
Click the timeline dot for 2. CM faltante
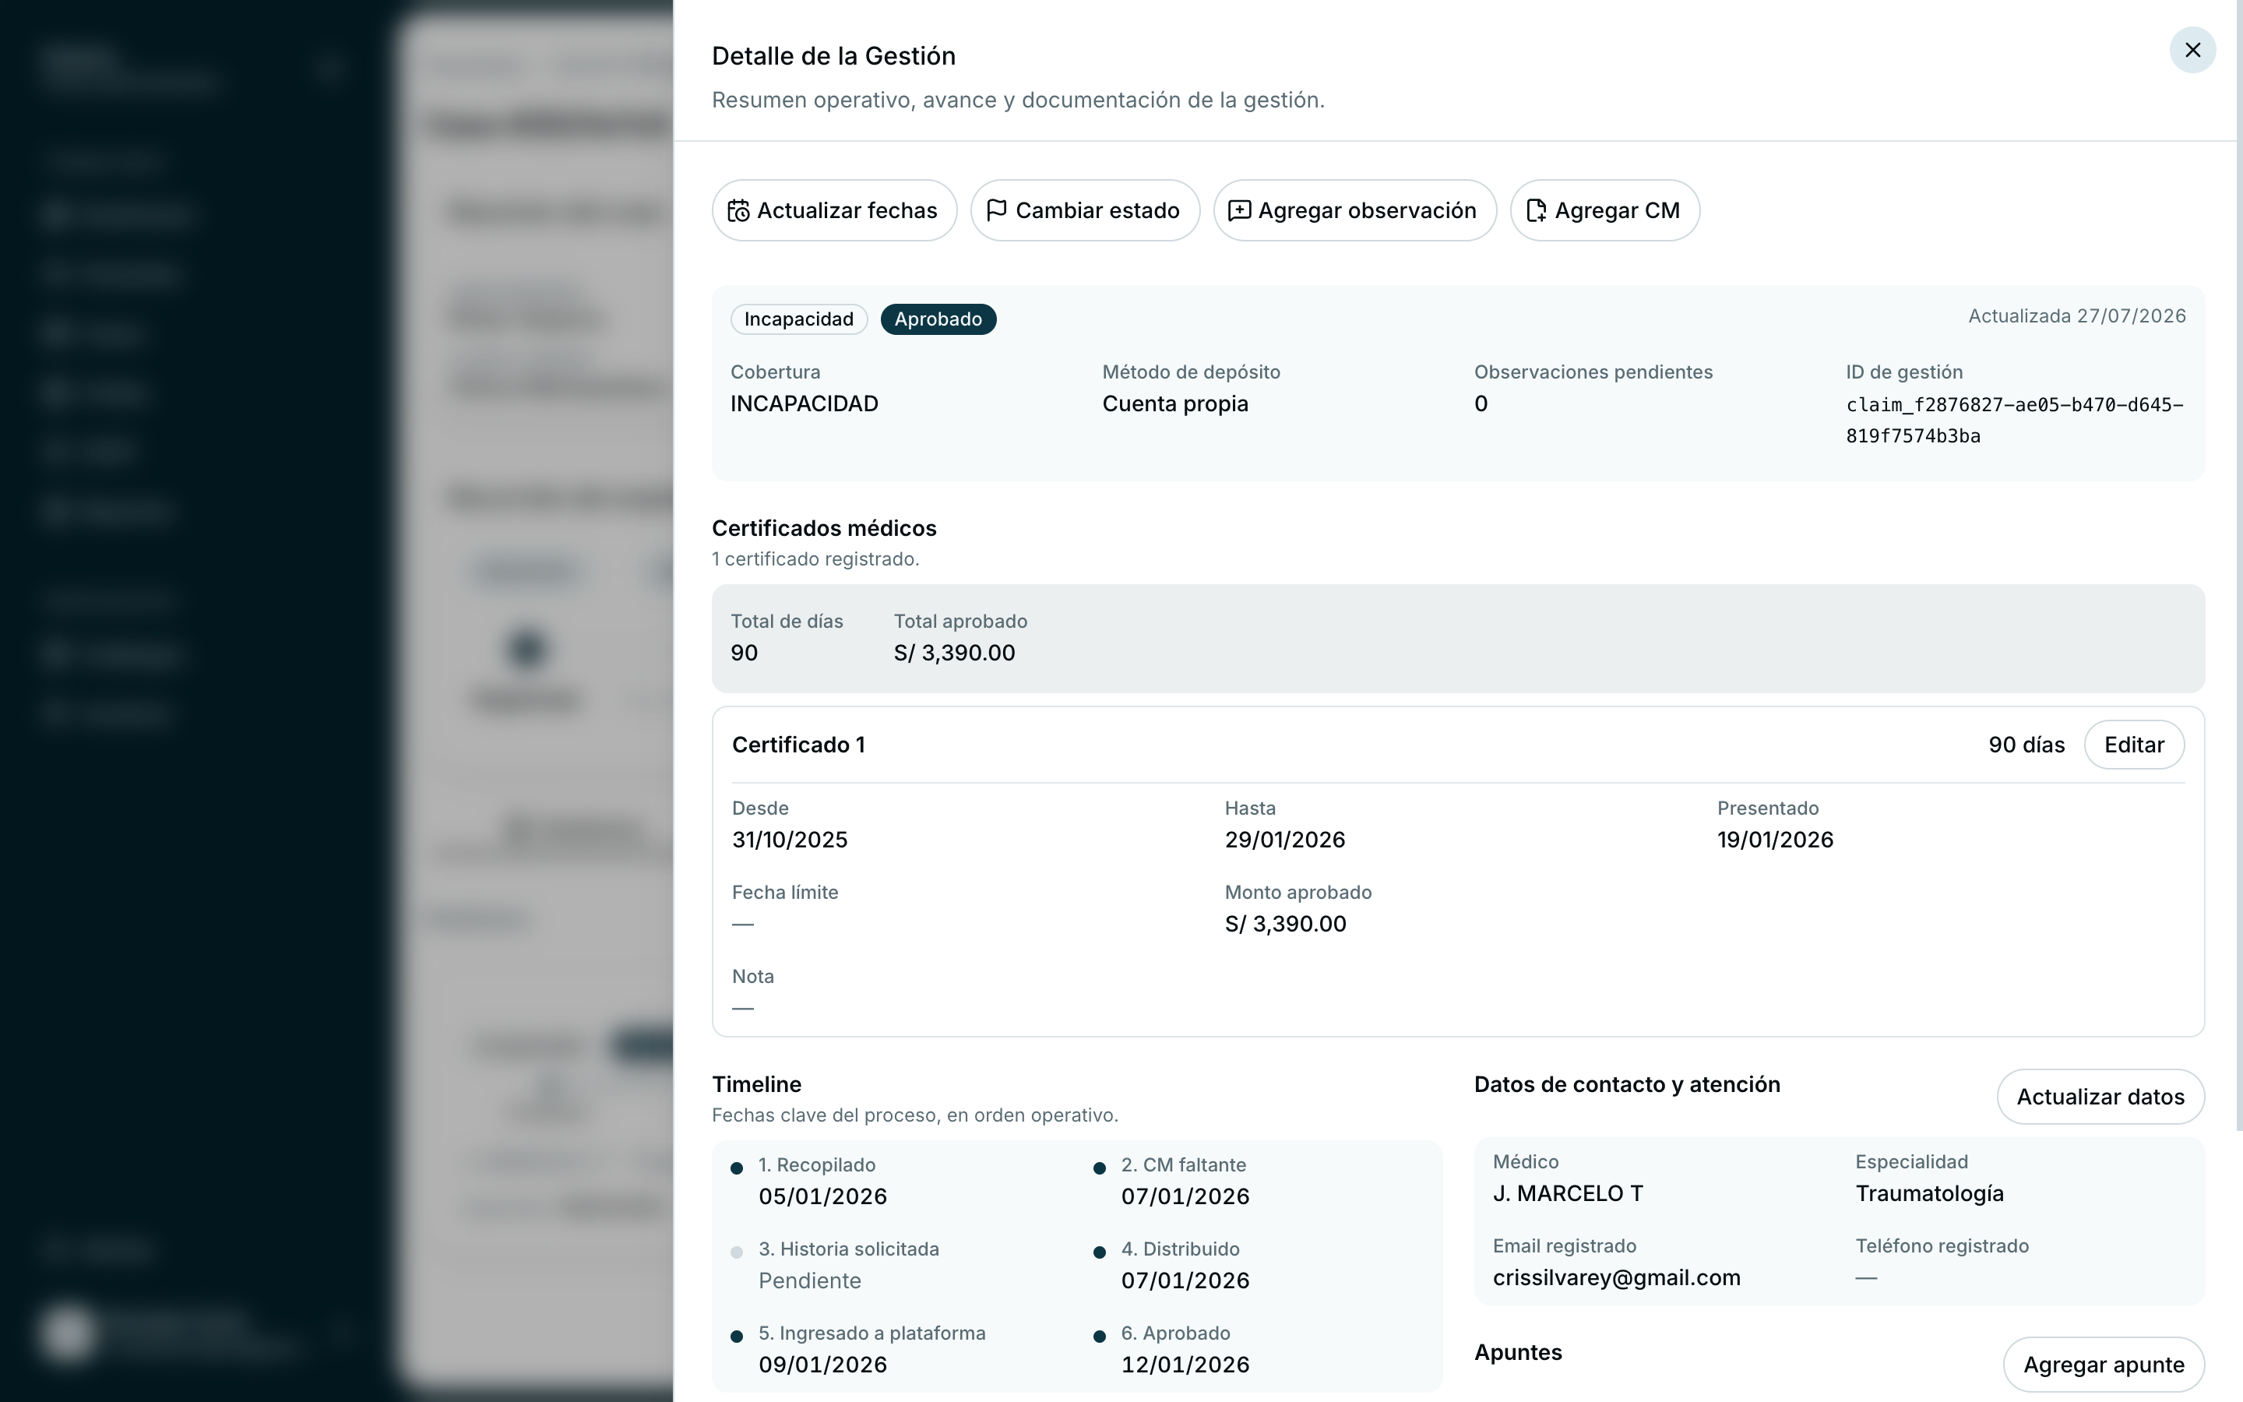click(x=1099, y=1168)
